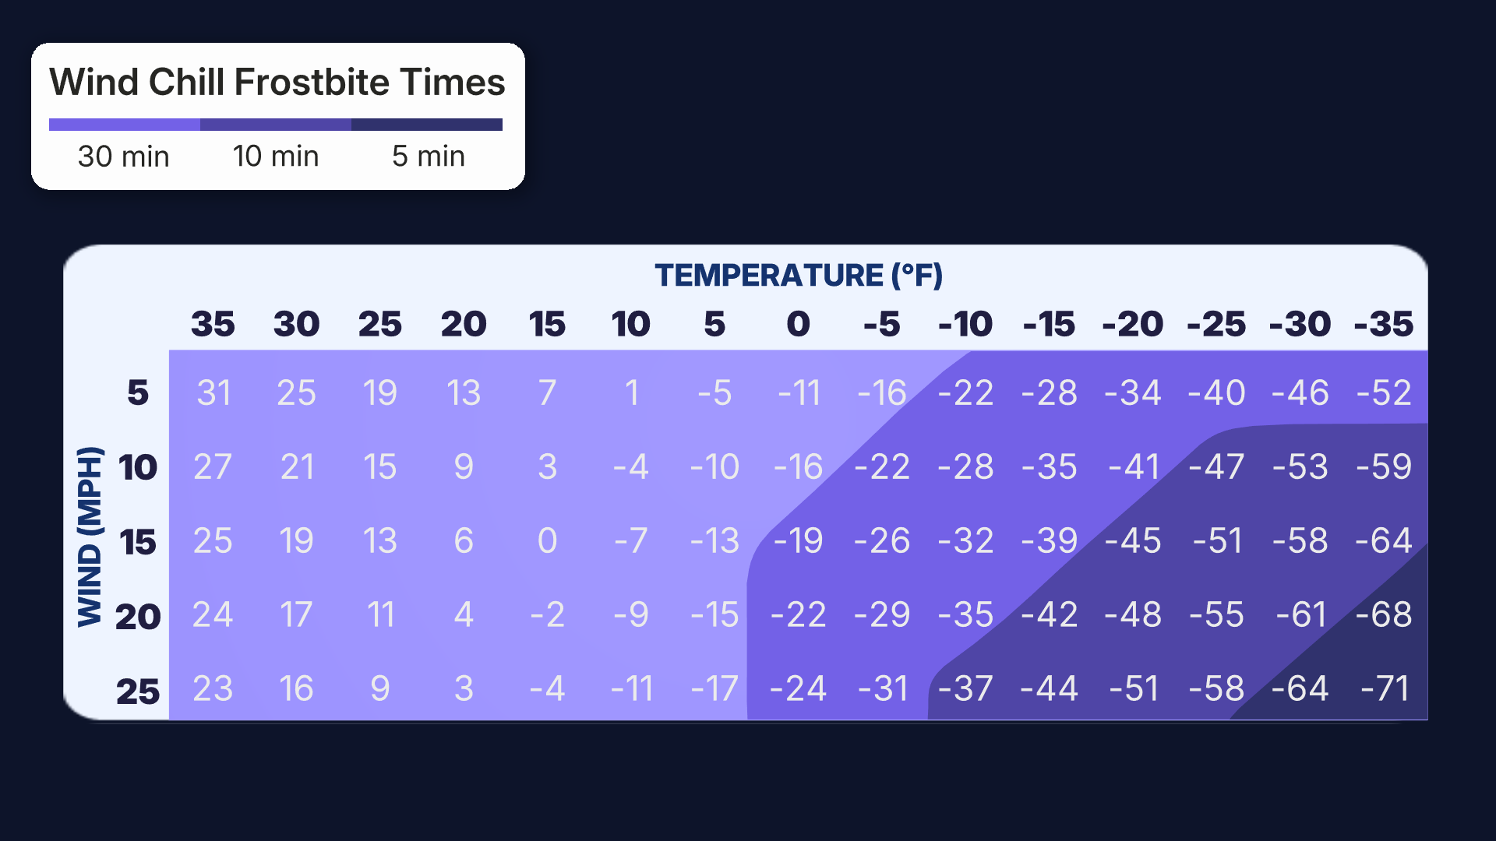This screenshot has height=841, width=1496.
Task: Click the "30 min" legend text
Action: coord(124,157)
